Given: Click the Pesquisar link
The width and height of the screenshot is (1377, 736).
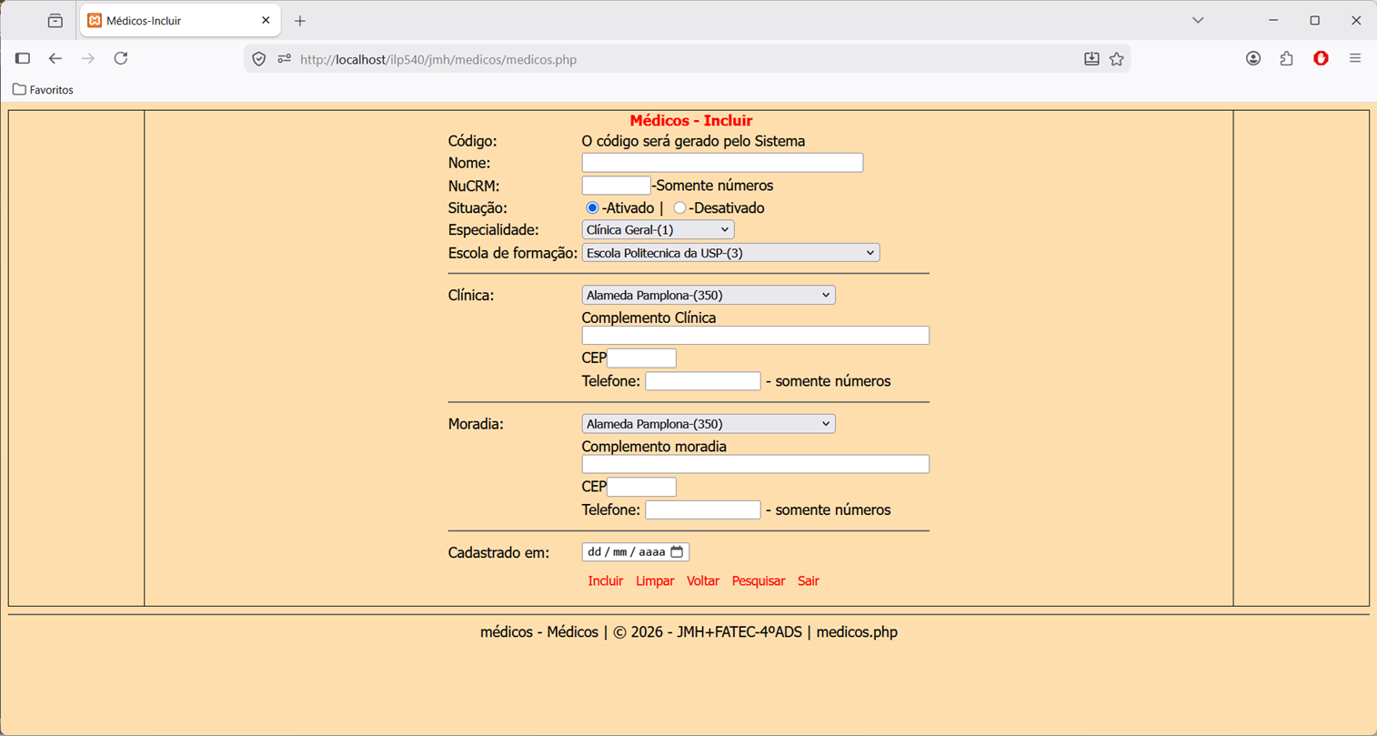Looking at the screenshot, I should (x=759, y=580).
